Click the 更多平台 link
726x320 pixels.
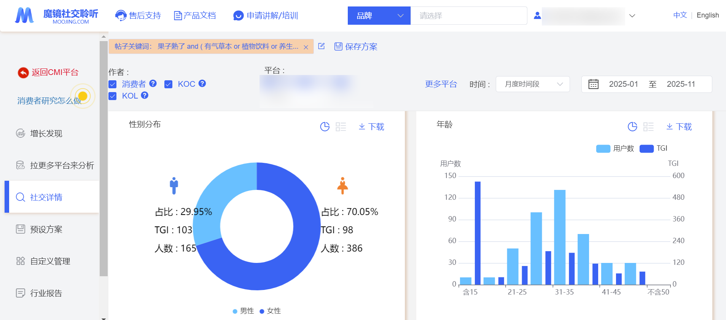click(441, 84)
